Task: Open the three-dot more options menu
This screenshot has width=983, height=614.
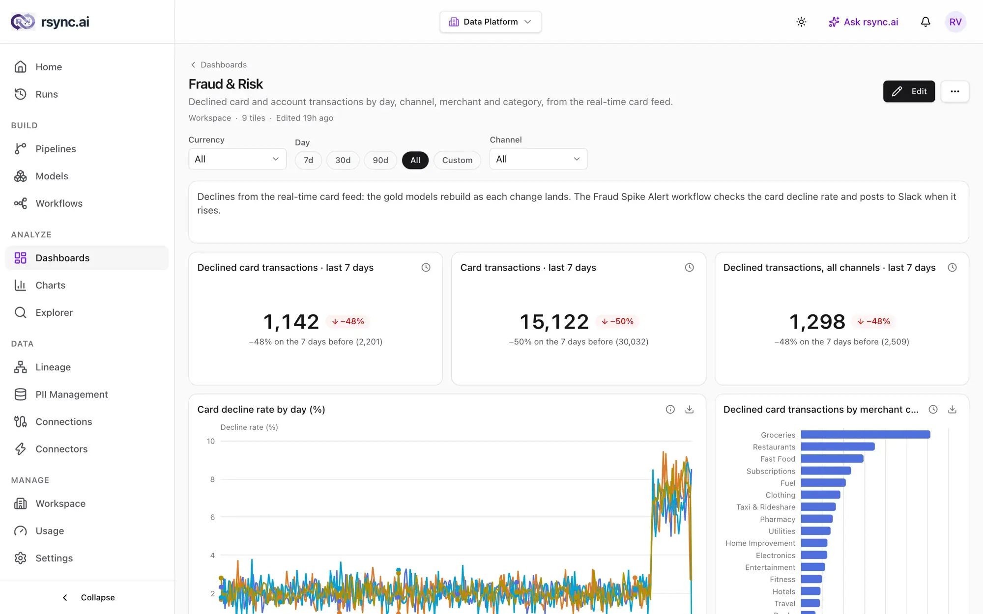Action: 954,91
